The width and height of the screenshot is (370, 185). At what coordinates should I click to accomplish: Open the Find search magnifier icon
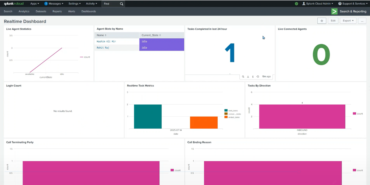tap(121, 4)
